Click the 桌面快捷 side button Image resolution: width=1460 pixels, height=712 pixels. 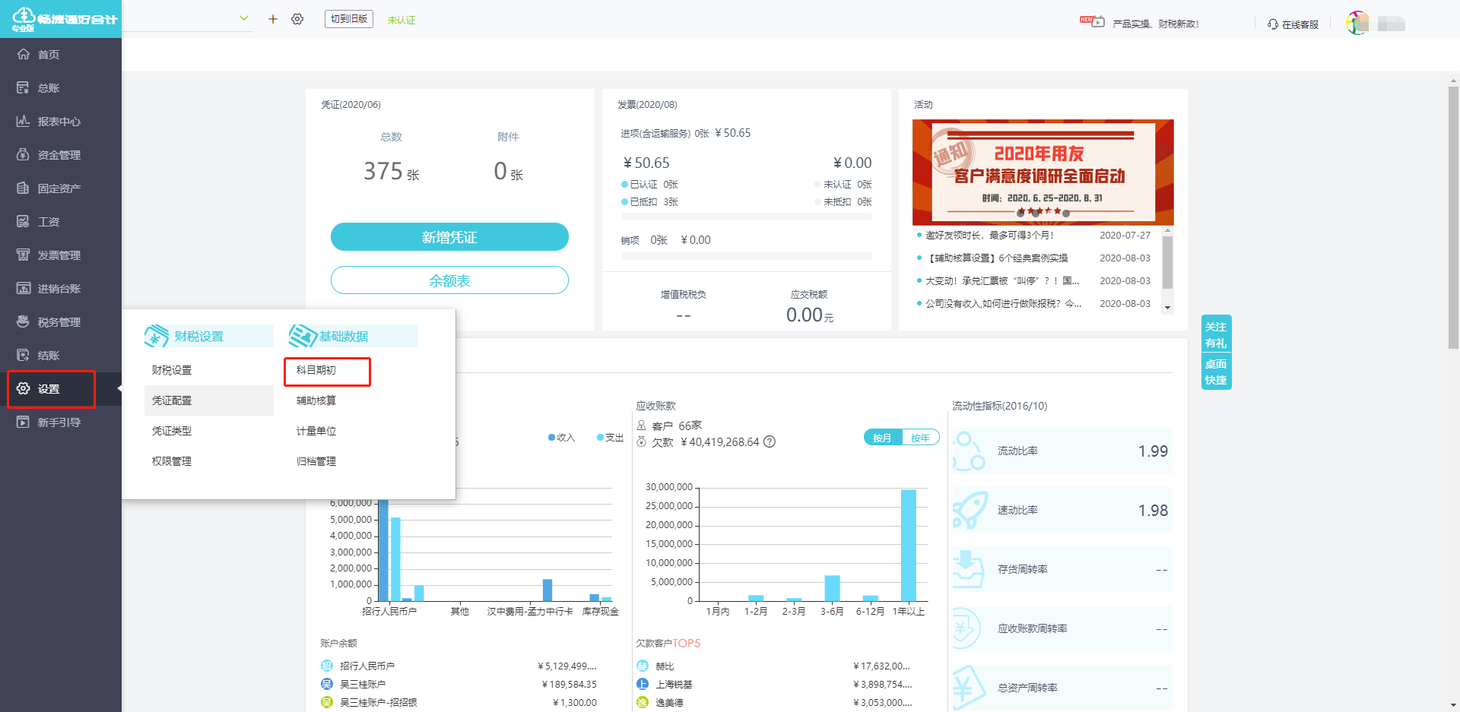pyautogui.click(x=1216, y=372)
